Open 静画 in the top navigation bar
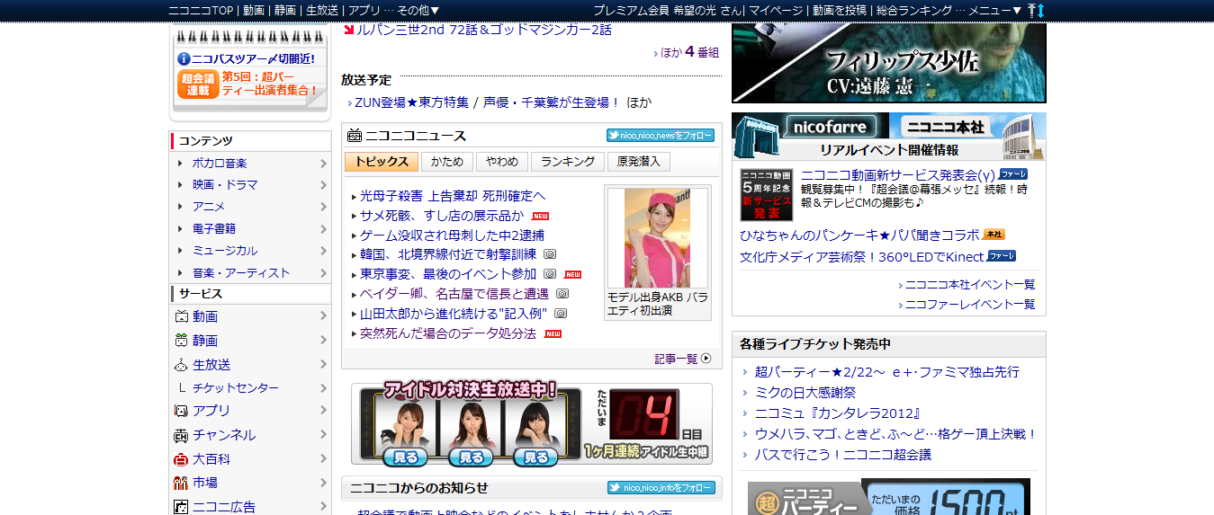Screen dimensions: 1214x515 285,10
